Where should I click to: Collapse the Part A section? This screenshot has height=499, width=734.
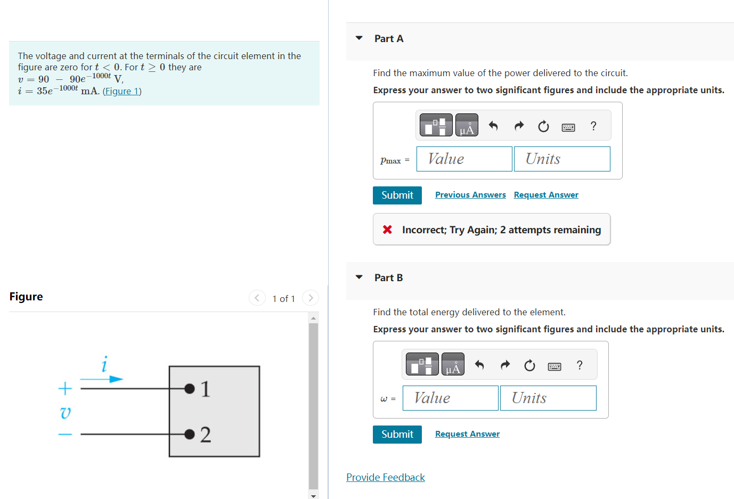[358, 38]
